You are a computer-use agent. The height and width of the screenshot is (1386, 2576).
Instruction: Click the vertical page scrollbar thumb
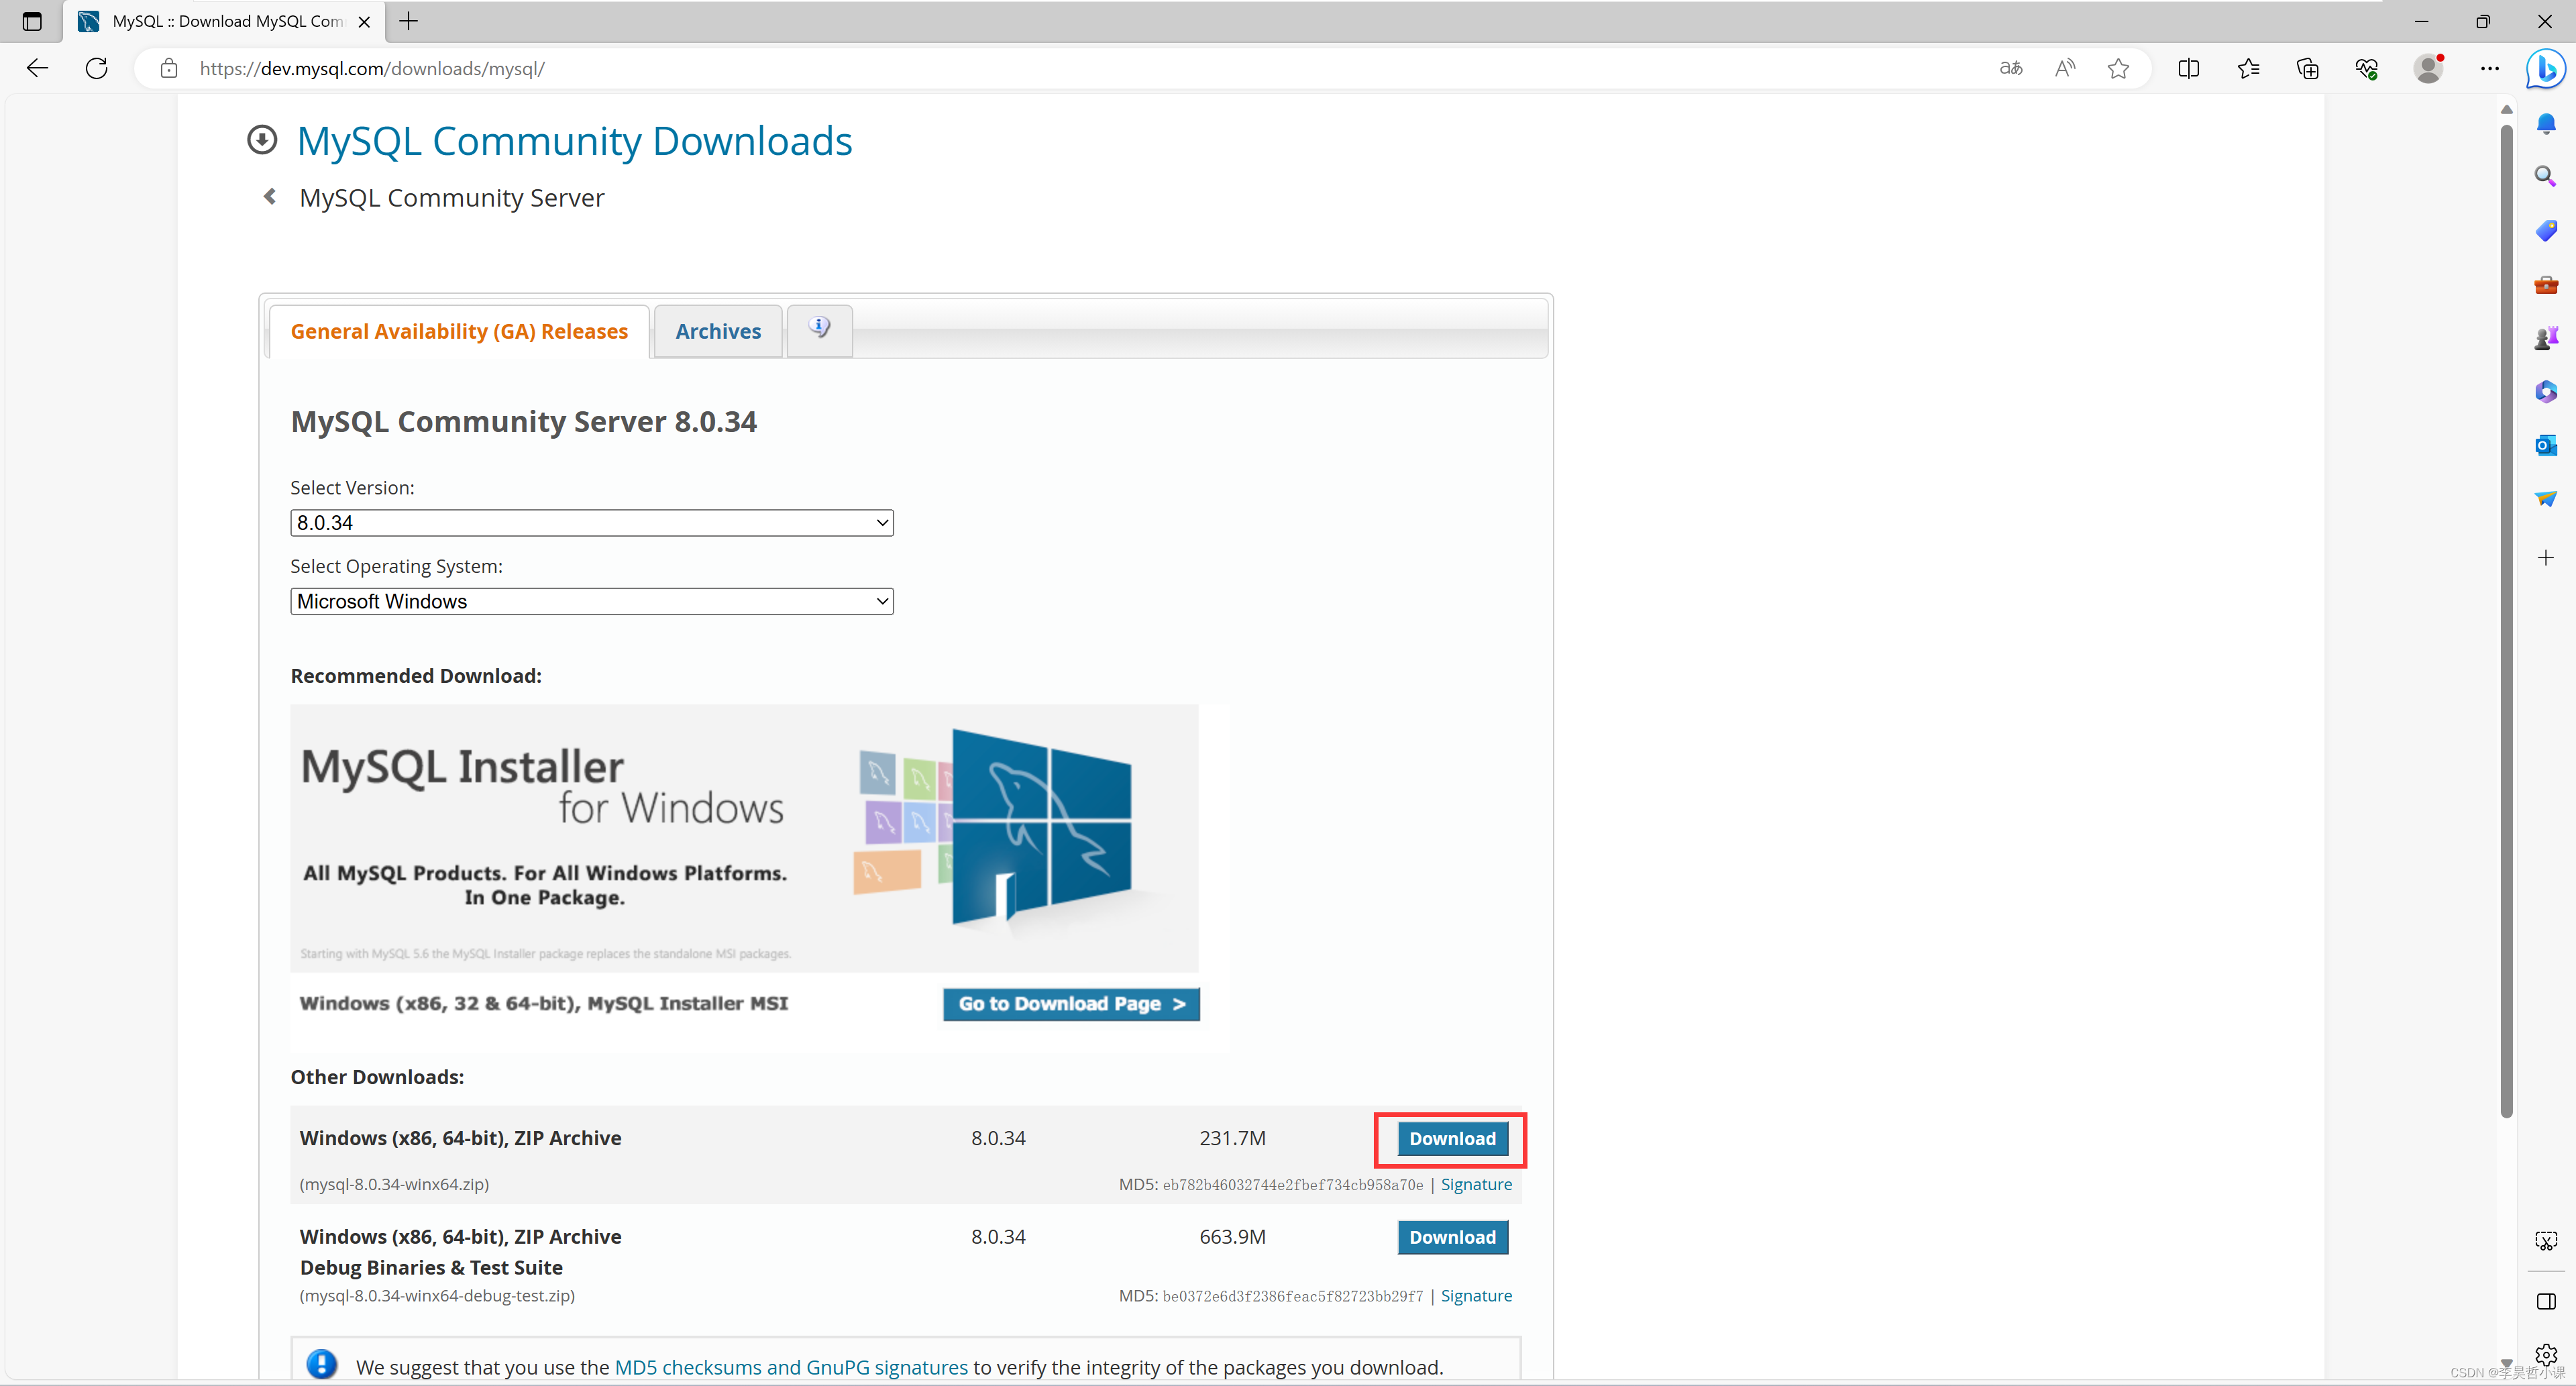(2506, 620)
